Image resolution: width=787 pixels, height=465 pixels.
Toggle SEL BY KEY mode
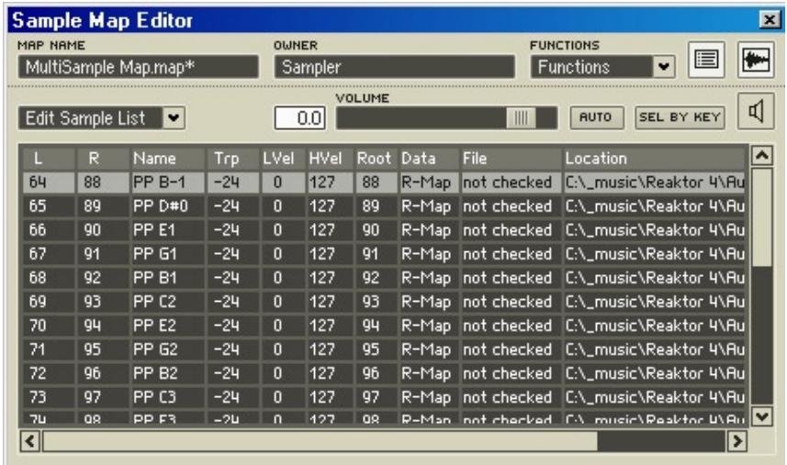(x=680, y=117)
